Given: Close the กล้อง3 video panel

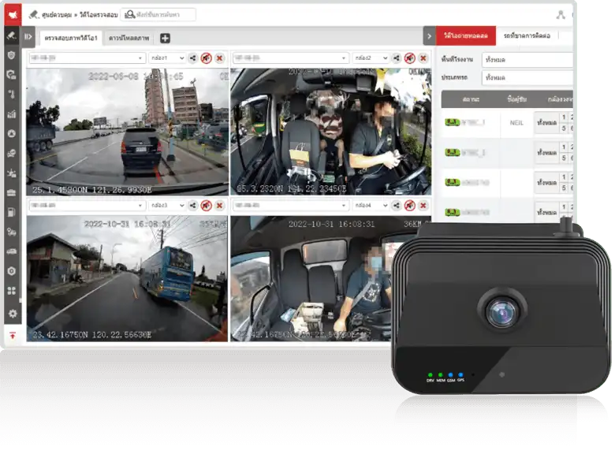Looking at the screenshot, I should click(220, 206).
